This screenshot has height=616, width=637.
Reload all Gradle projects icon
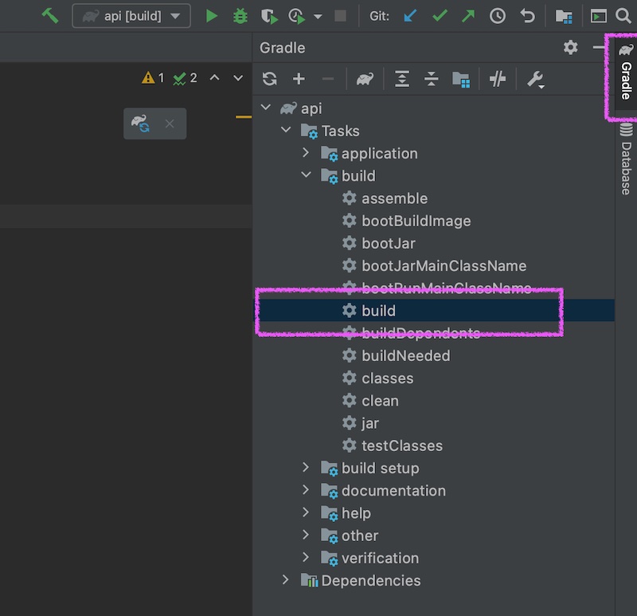coord(270,79)
